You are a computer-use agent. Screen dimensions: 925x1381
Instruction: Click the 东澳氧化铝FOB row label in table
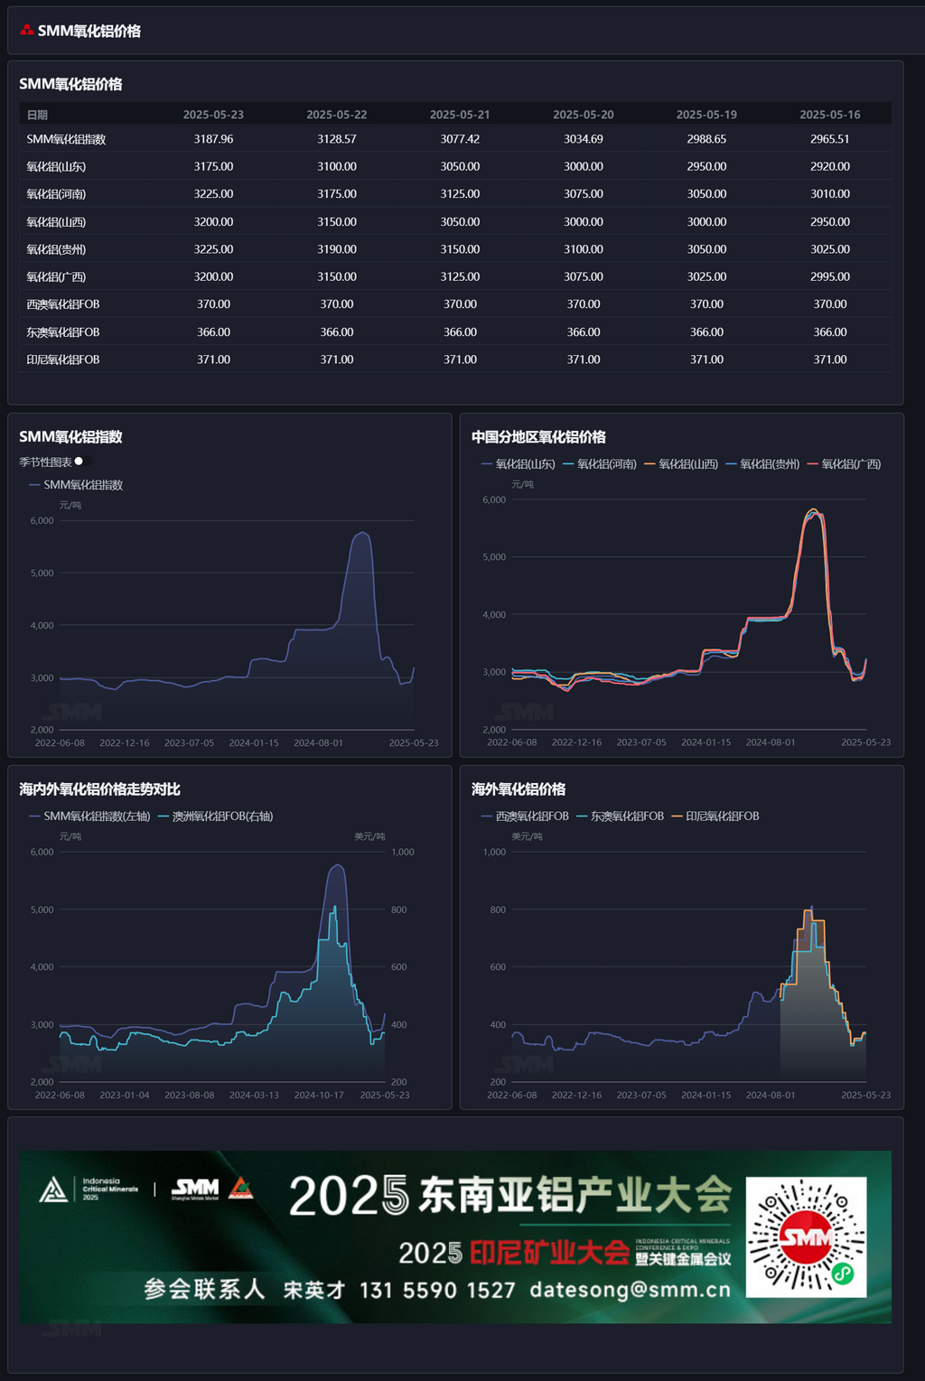point(63,332)
